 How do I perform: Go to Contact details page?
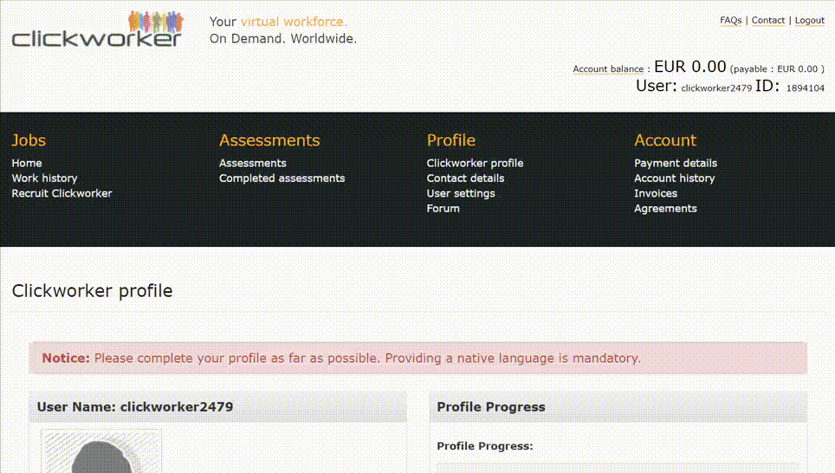[x=465, y=178]
